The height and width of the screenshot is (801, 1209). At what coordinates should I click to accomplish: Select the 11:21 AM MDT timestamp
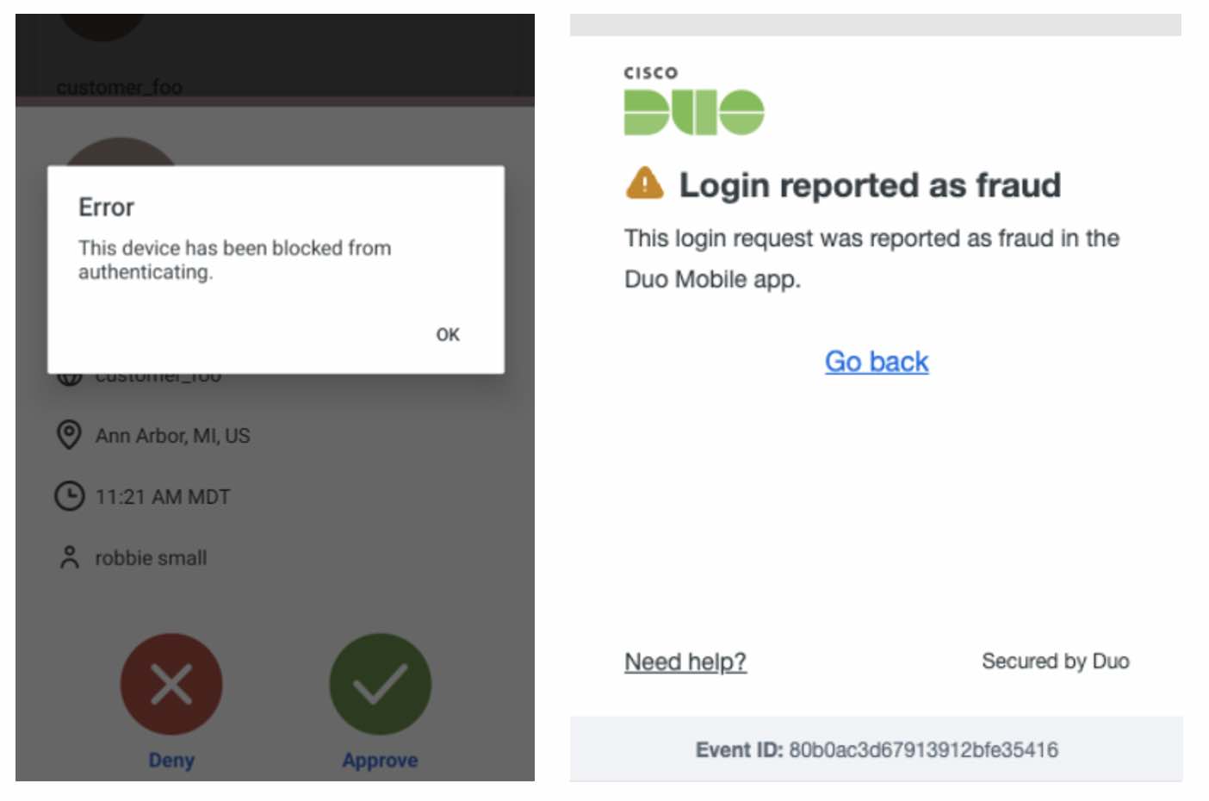[163, 497]
